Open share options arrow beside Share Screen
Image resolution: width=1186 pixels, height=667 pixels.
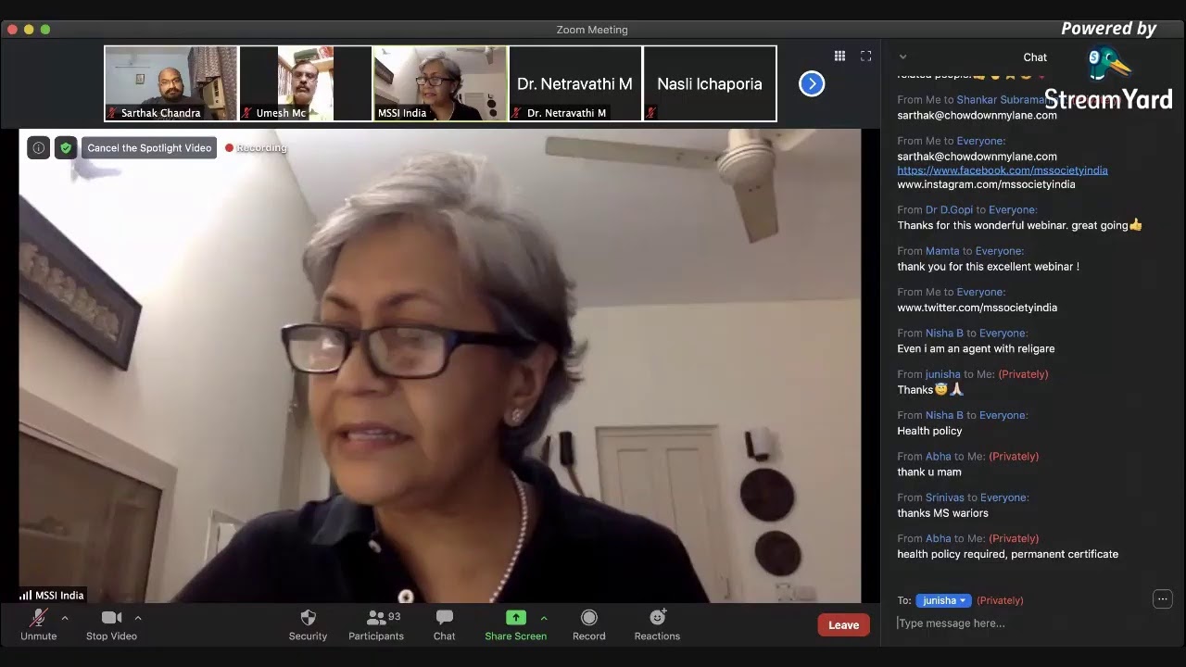click(x=544, y=618)
